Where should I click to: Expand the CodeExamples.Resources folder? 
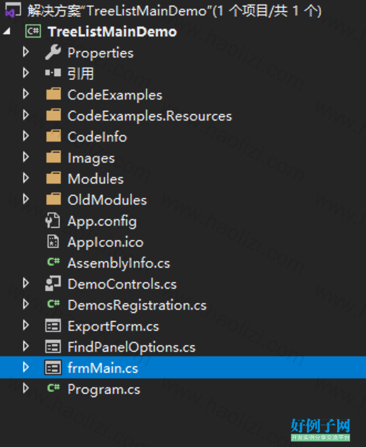click(x=26, y=115)
